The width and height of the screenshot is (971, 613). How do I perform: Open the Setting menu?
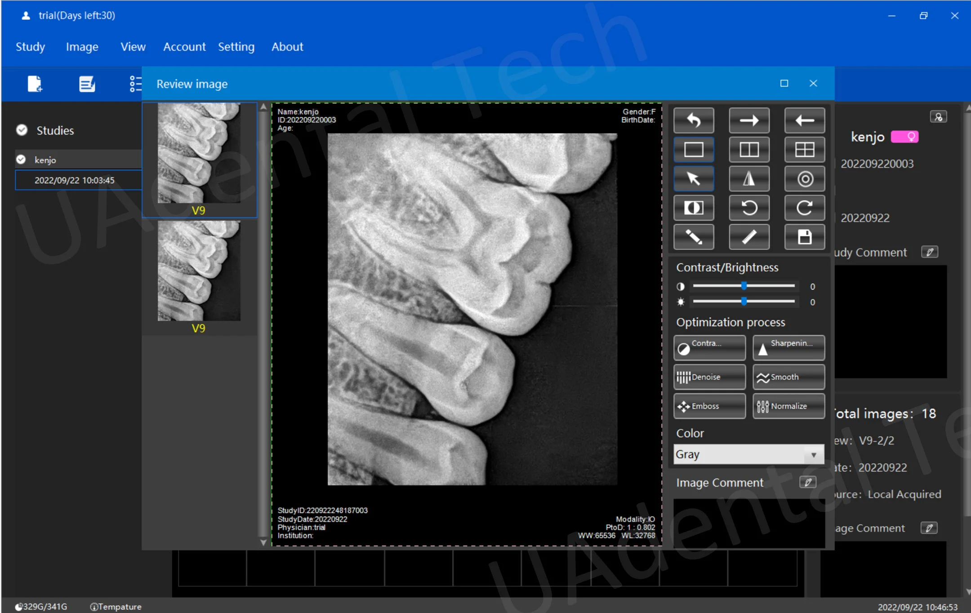point(236,47)
